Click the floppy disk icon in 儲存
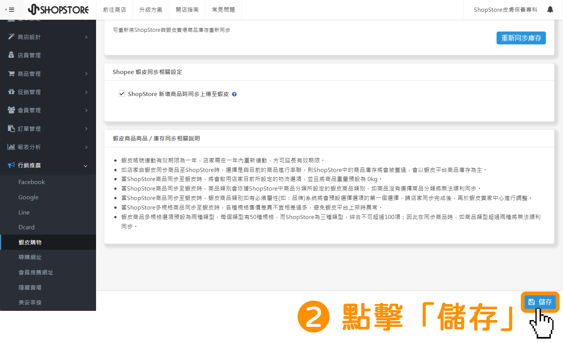This screenshot has height=342, width=563. [531, 302]
